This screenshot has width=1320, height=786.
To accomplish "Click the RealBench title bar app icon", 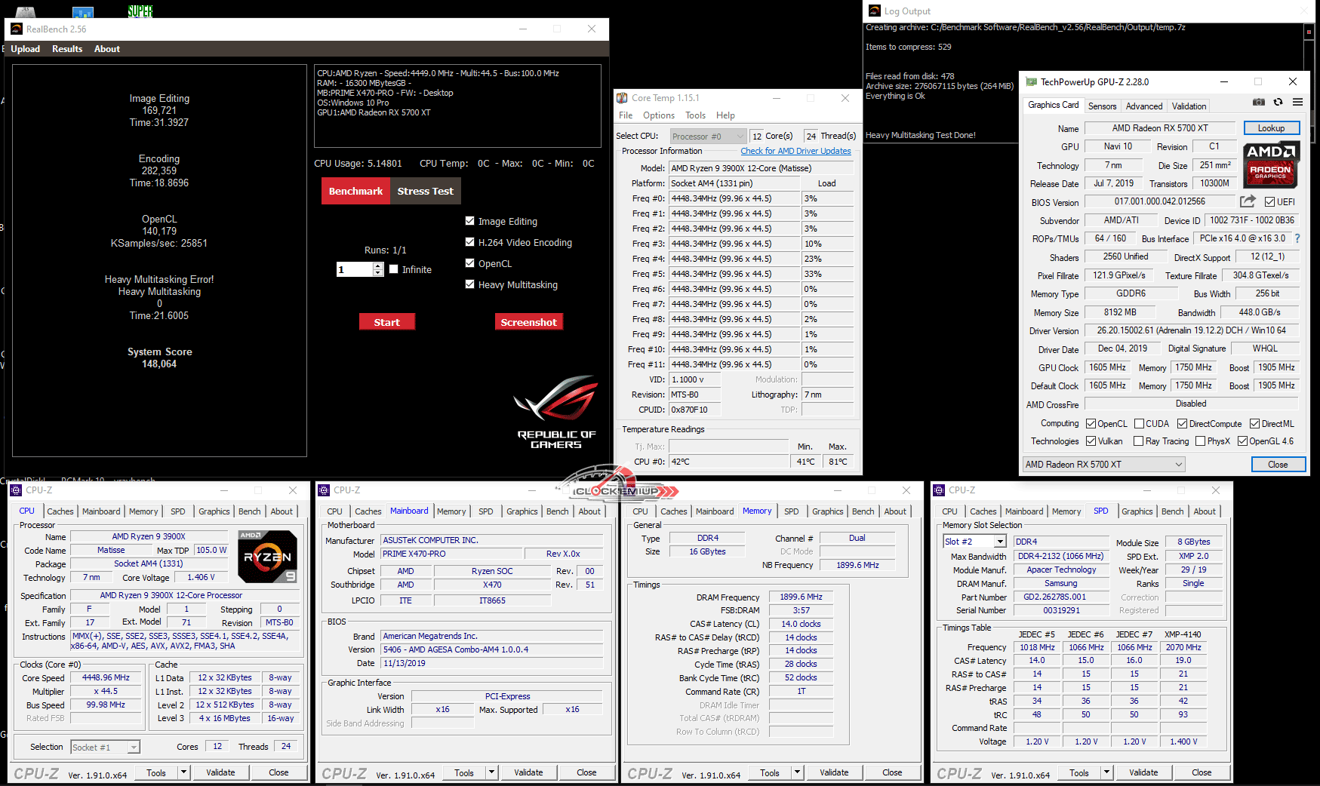I will coord(17,29).
